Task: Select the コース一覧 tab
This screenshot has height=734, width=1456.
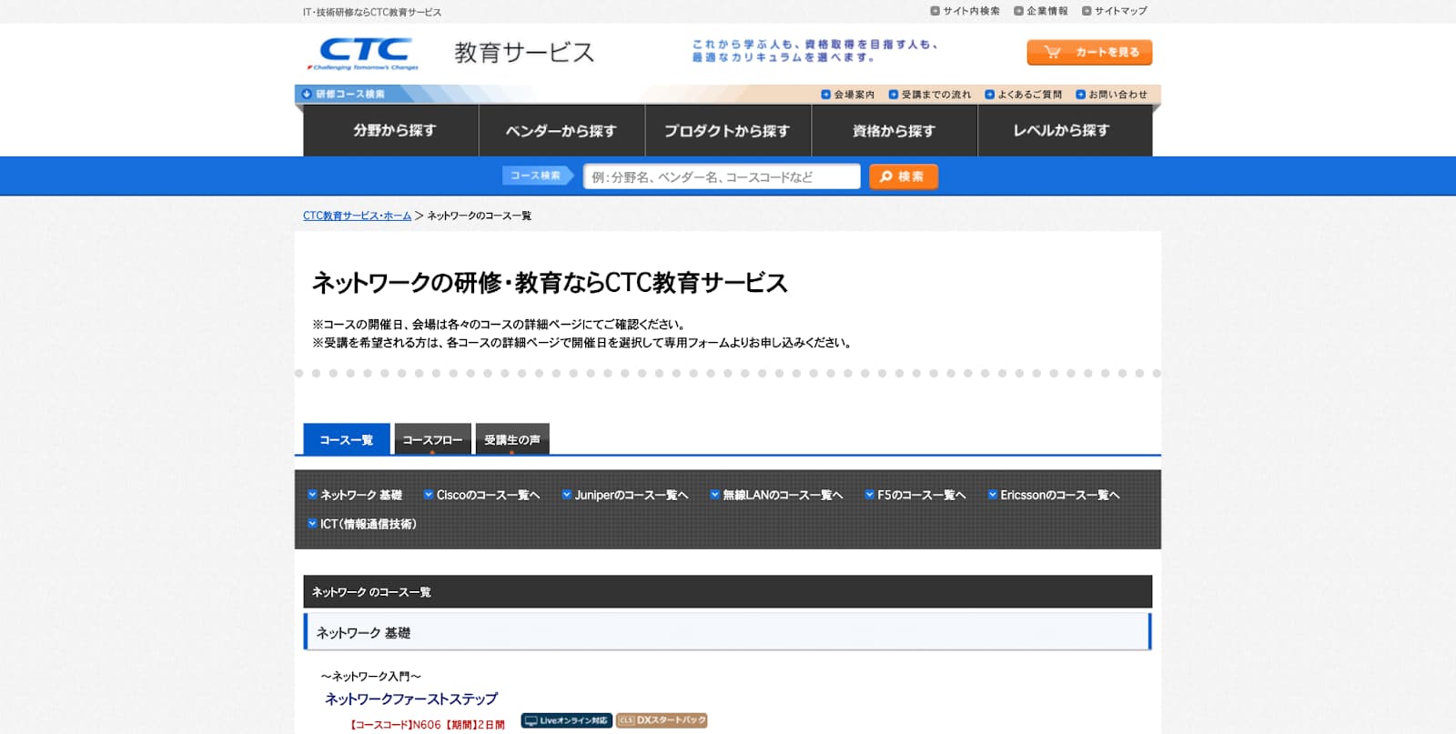Action: 347,439
